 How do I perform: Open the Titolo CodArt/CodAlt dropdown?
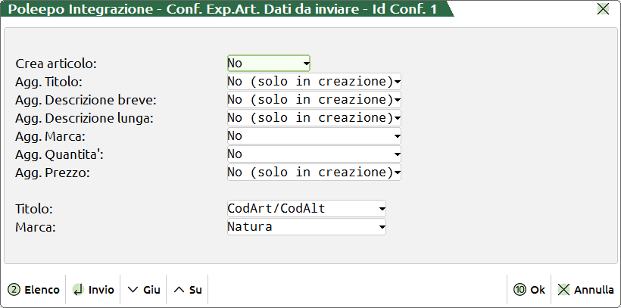coord(307,209)
